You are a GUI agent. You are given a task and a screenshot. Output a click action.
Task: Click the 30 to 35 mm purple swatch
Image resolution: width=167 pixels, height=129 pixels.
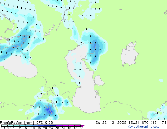(x=59, y=126)
